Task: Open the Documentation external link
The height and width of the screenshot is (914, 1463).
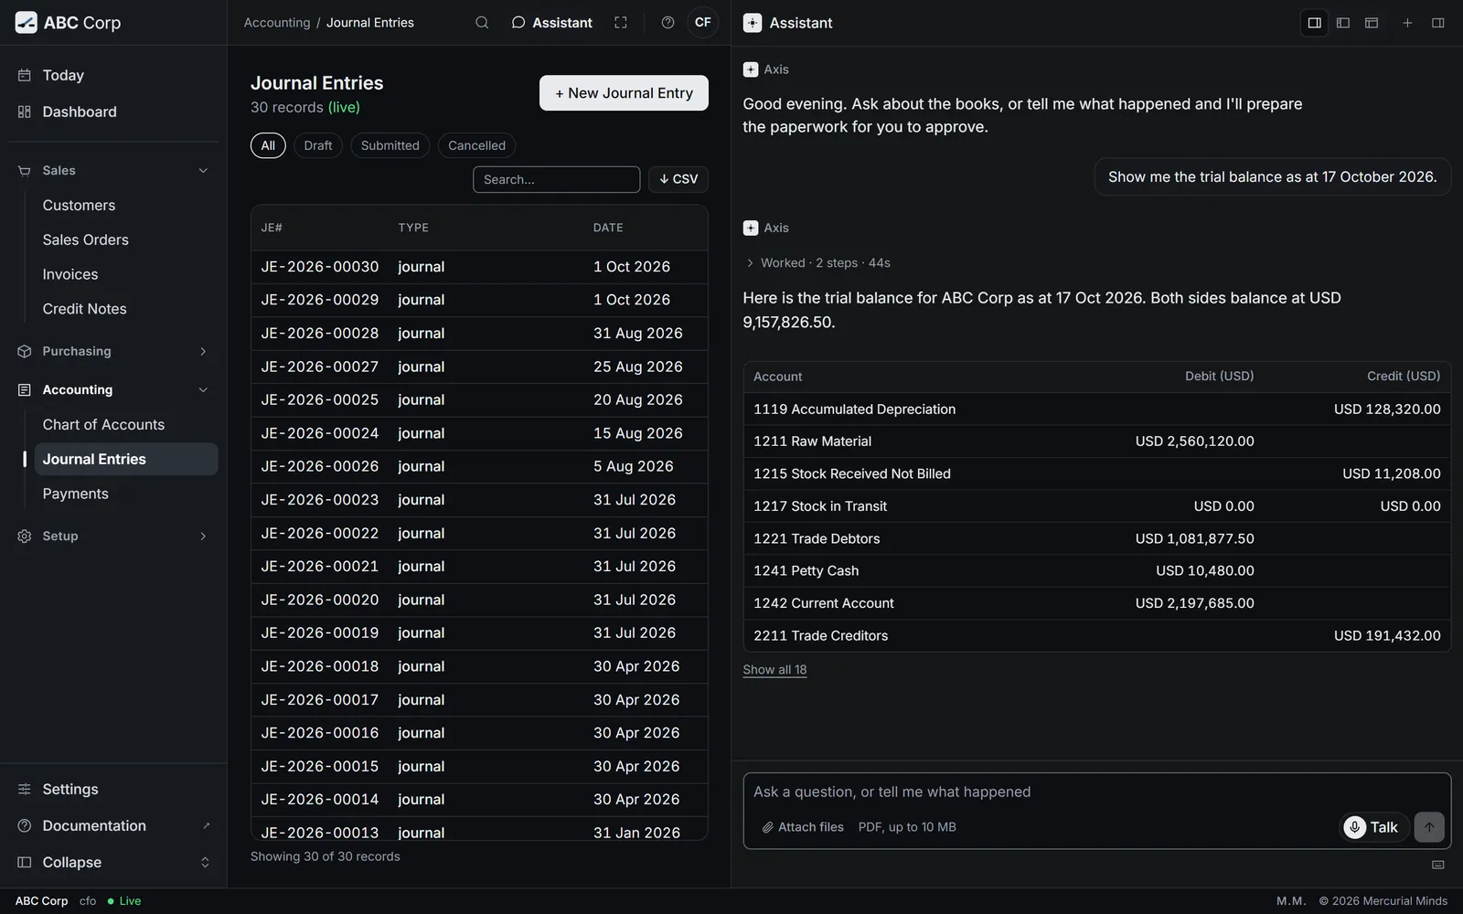Action: [113, 826]
